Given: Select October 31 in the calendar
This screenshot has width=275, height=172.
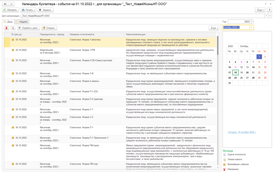Looking at the screenshot, I should [229, 83].
